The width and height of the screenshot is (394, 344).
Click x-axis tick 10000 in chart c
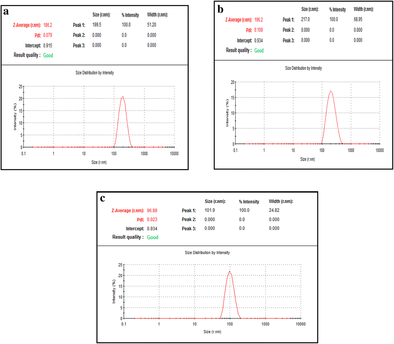(x=301, y=324)
